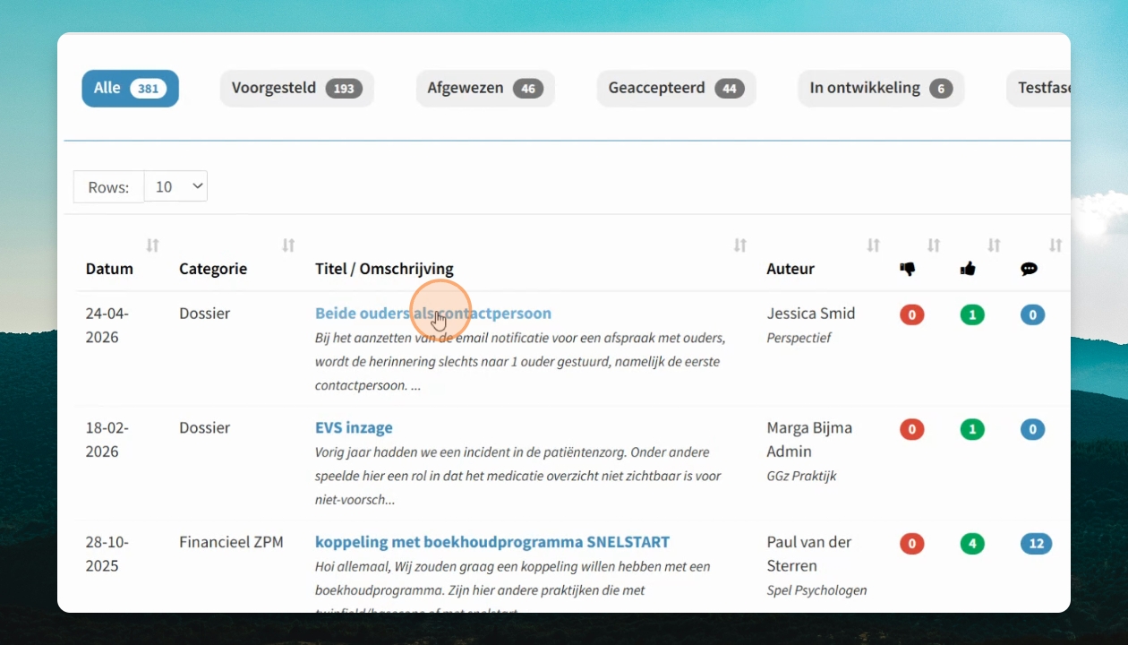Click upvote badge 4 for SNELSTART row

click(x=972, y=543)
